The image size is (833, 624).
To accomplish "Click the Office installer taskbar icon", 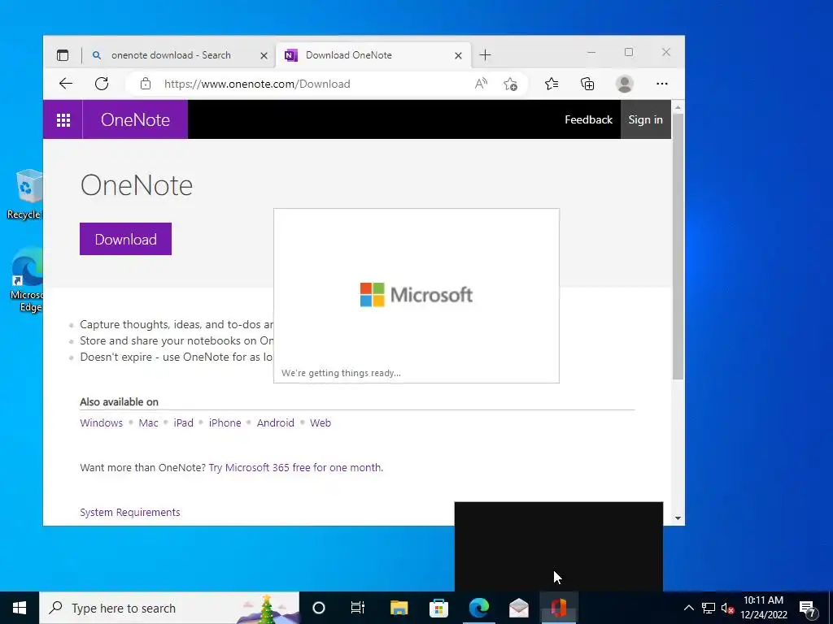I will tap(558, 608).
